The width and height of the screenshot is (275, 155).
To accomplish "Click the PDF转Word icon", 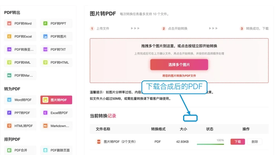I will 9,23.
